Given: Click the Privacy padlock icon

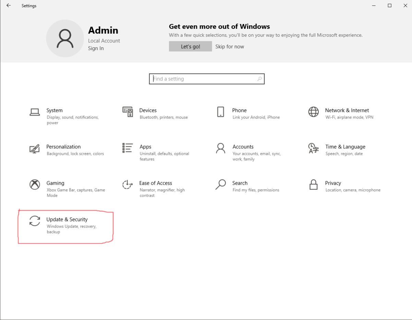Looking at the screenshot, I should pos(313,185).
